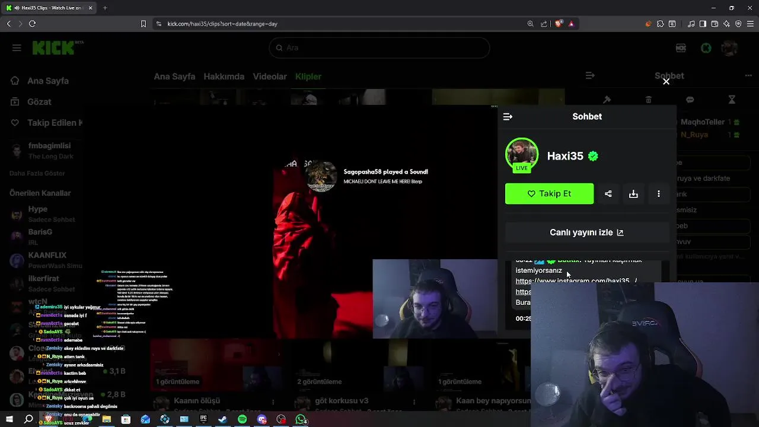Switch to the Ana Sayfa channel tab

pyautogui.click(x=174, y=77)
